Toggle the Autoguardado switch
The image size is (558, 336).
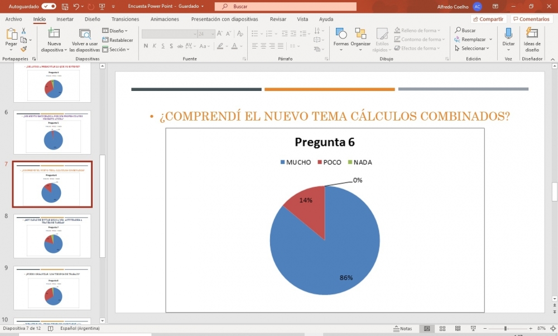point(49,6)
